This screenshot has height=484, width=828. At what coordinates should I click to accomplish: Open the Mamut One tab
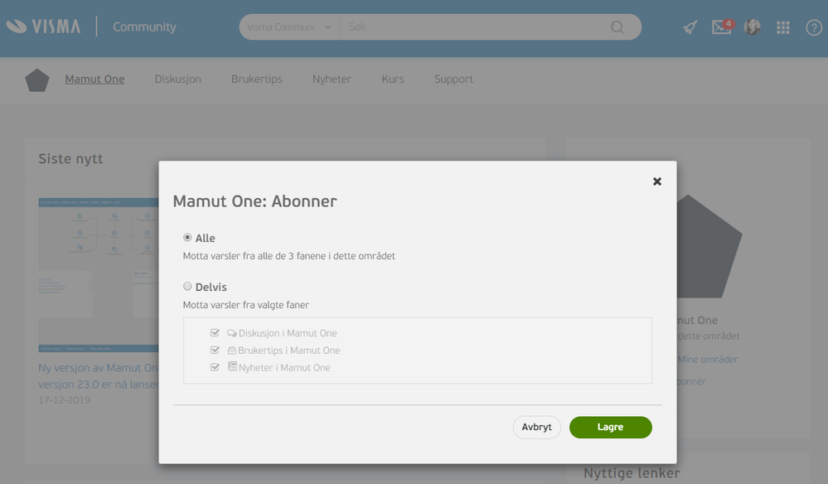(94, 80)
